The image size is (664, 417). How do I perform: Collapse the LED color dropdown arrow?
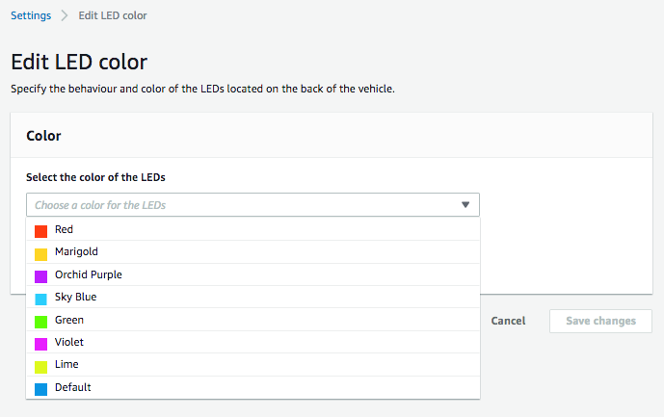tap(465, 205)
